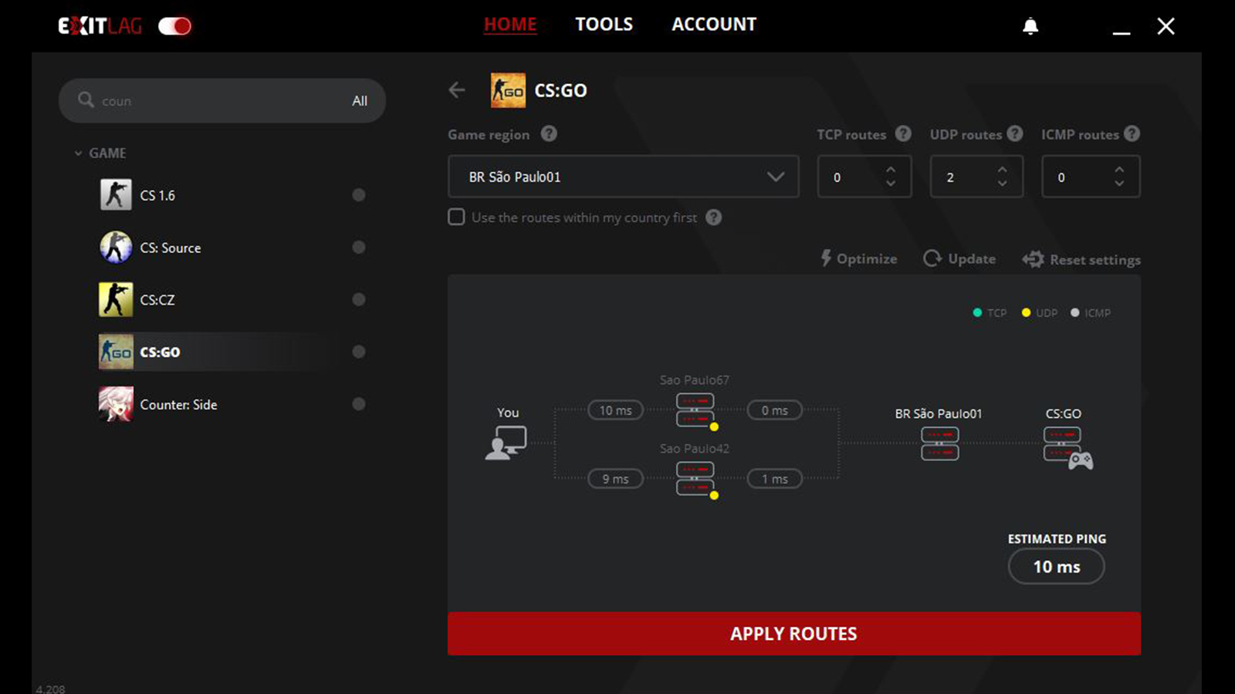Go back using the left arrow
This screenshot has height=694, width=1235.
457,90
